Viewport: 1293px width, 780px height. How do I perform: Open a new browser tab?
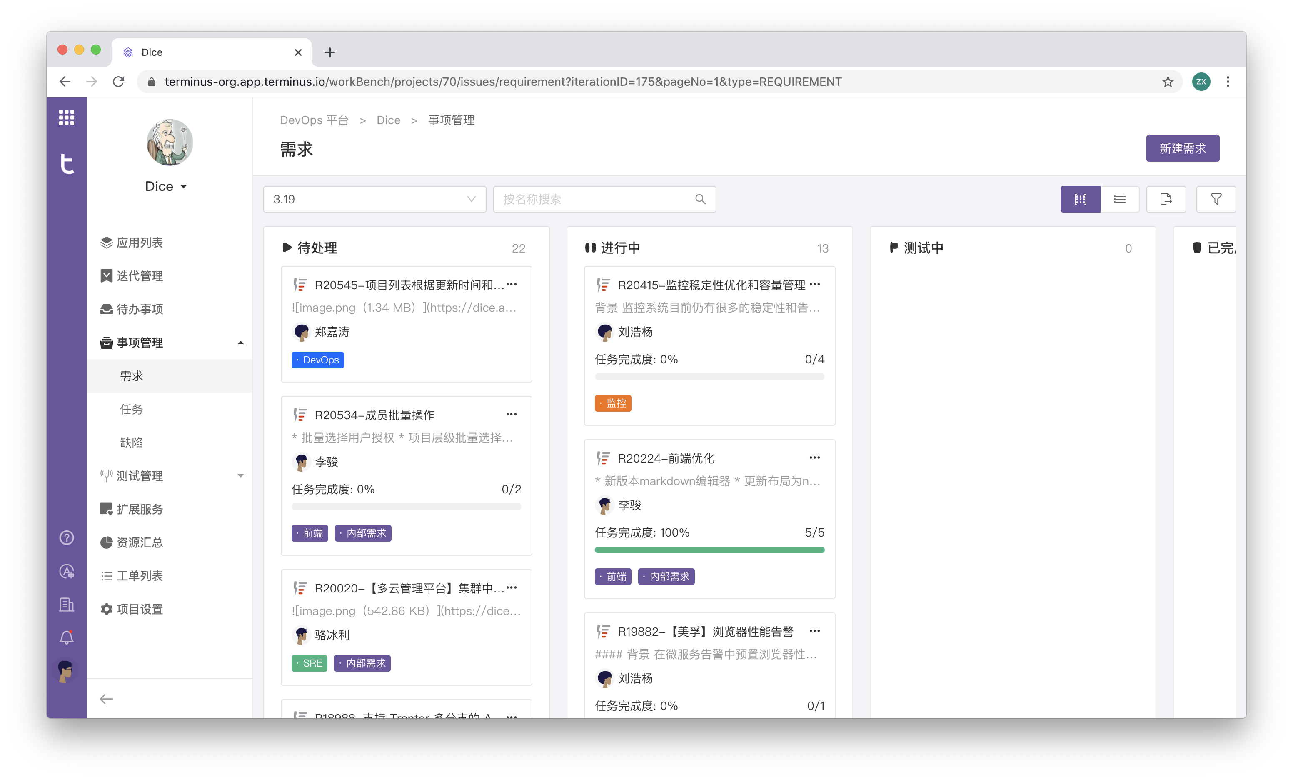[329, 52]
